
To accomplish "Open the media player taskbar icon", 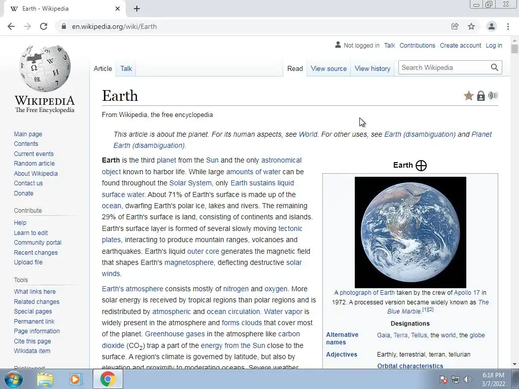I will (x=76, y=379).
